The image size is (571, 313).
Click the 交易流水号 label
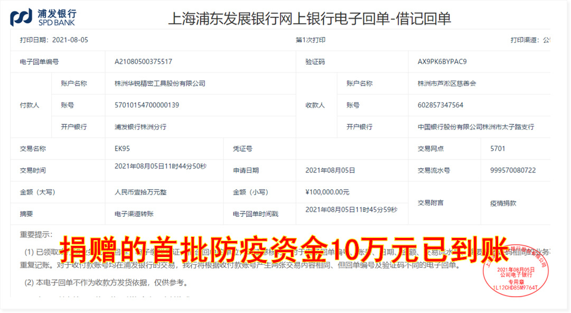[x=433, y=170]
